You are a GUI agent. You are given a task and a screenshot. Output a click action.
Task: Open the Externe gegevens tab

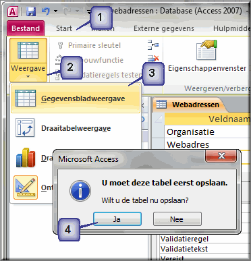[x=164, y=28]
